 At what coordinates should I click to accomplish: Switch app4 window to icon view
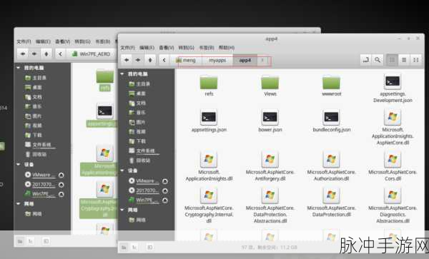pos(392,60)
